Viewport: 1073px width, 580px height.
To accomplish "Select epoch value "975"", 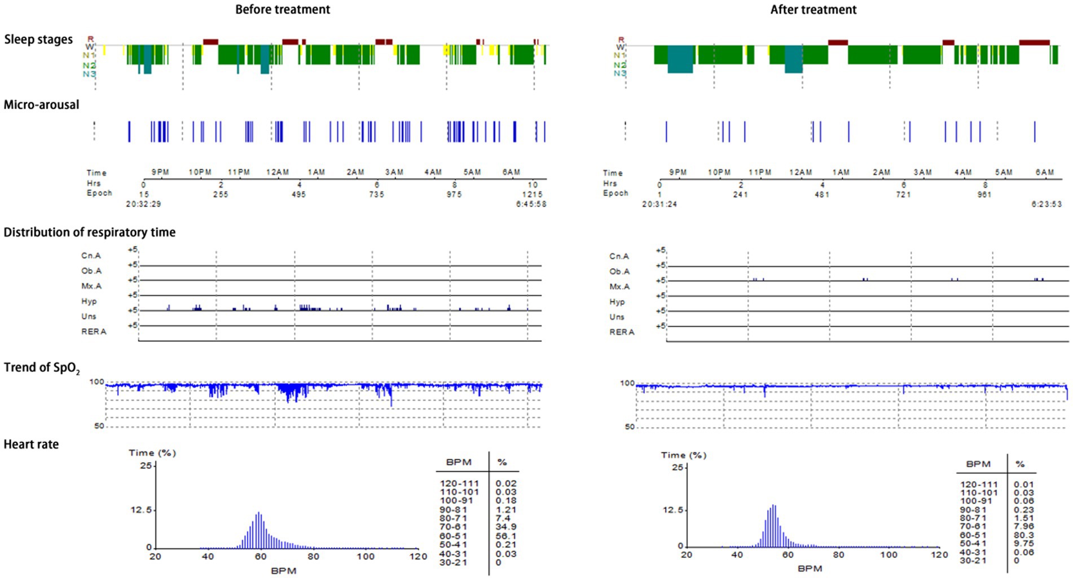I will point(454,194).
